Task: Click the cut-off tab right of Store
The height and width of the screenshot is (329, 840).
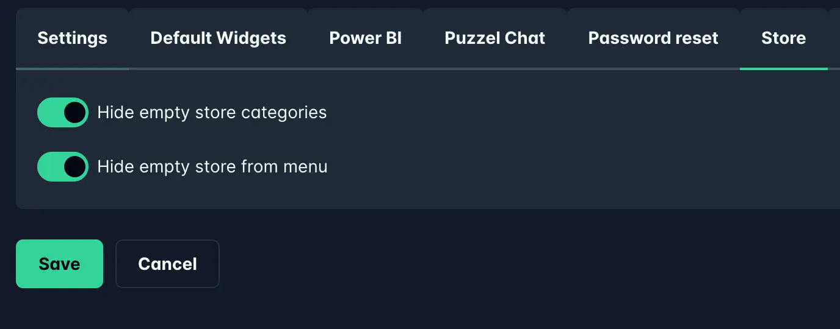Action: click(835, 38)
